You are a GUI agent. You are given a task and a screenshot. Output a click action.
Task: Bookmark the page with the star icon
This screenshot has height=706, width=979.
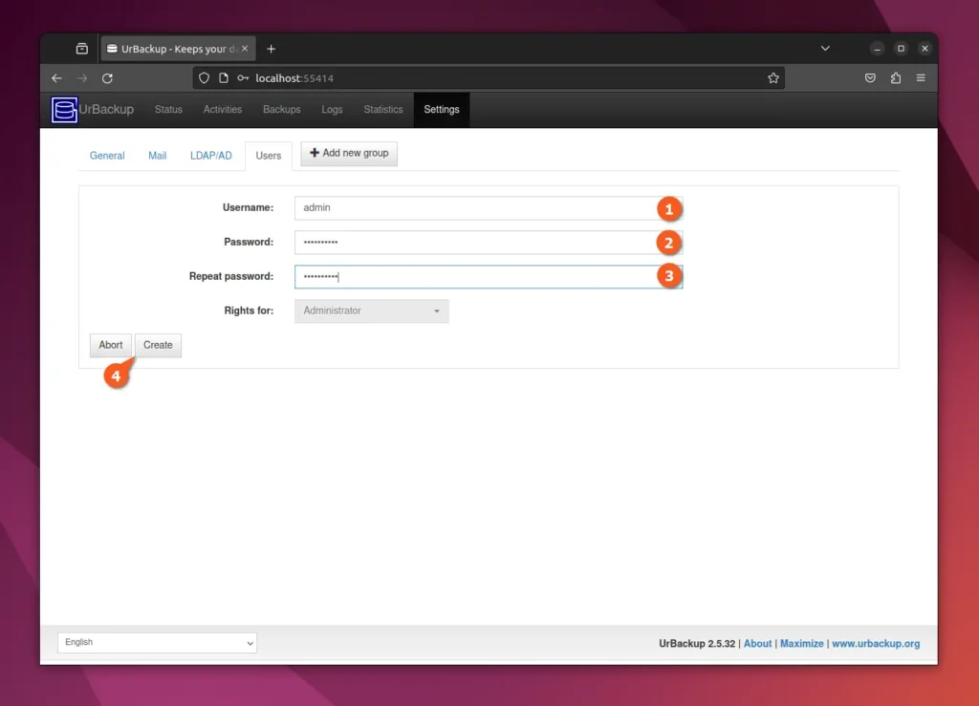tap(773, 78)
